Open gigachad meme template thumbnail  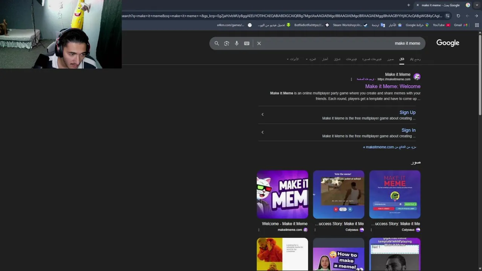pyautogui.click(x=395, y=254)
